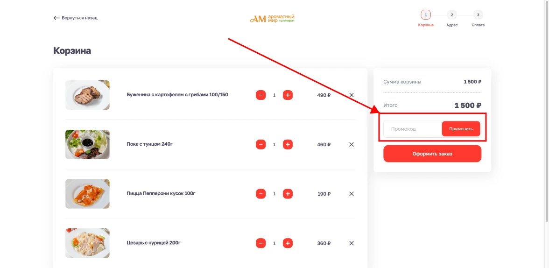Focus the Промокод input field
The height and width of the screenshot is (268, 549).
413,129
